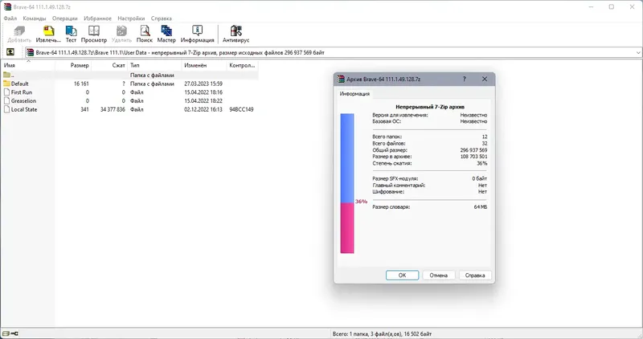Close the archive information dialog
The width and height of the screenshot is (643, 339).
pos(485,79)
